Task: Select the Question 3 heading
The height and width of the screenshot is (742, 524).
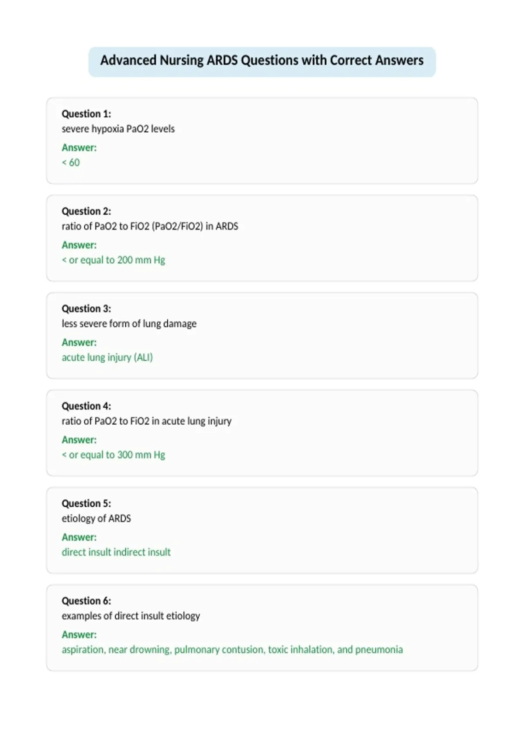Action: [86, 309]
